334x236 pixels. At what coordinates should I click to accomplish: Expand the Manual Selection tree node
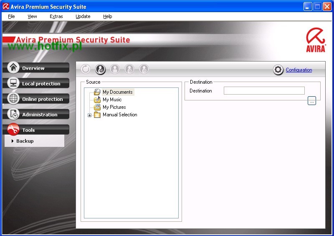tap(89, 115)
